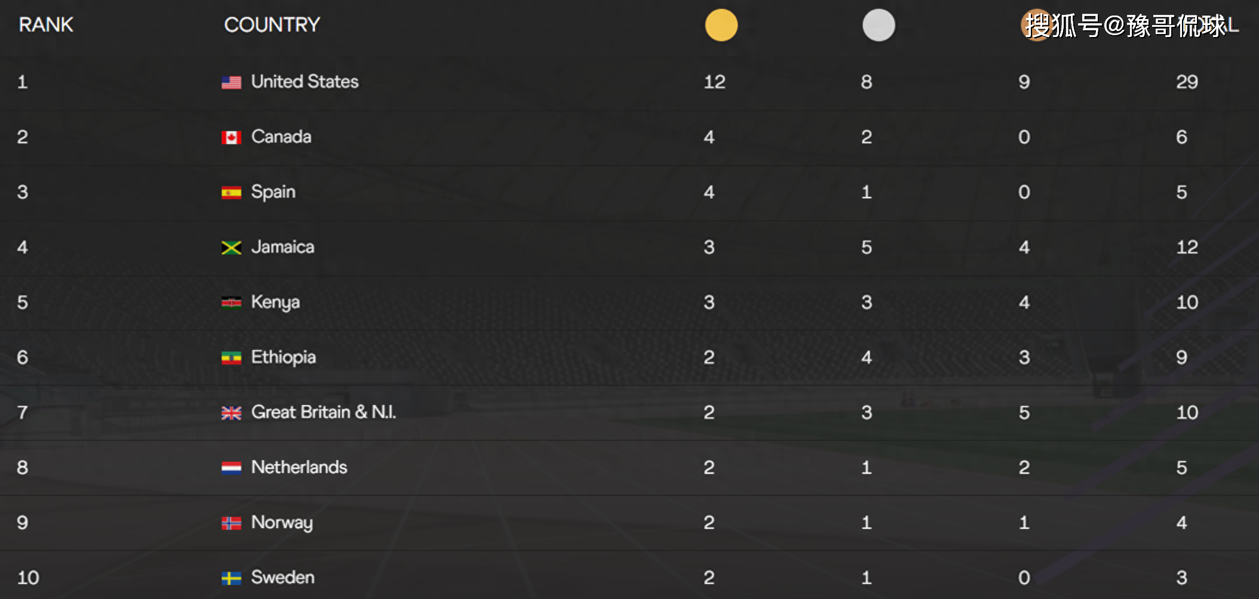Click the COUNTRY column header
The image size is (1259, 599).
(272, 25)
